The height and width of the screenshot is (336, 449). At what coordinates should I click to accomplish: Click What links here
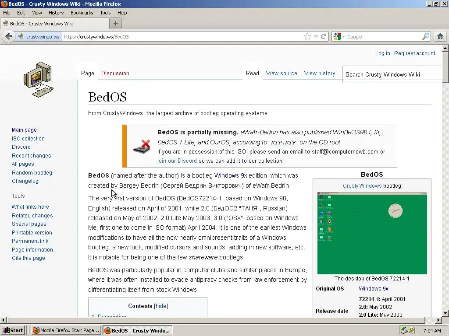30,207
